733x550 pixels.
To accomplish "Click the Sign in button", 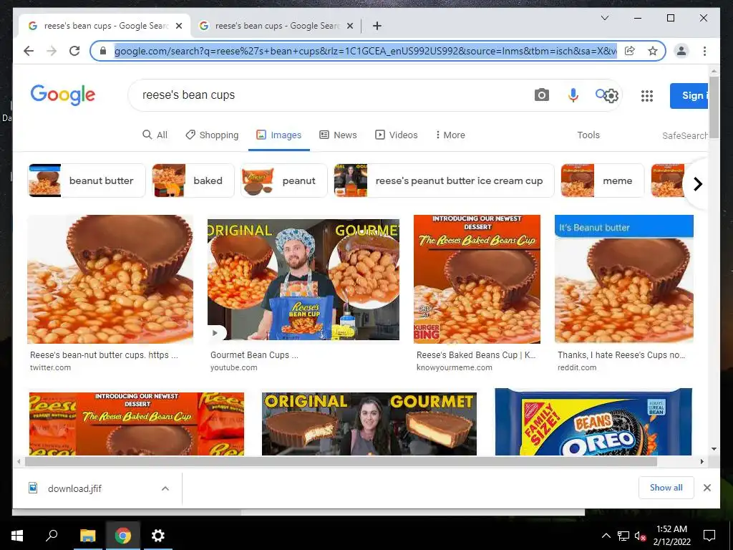I will point(689,96).
